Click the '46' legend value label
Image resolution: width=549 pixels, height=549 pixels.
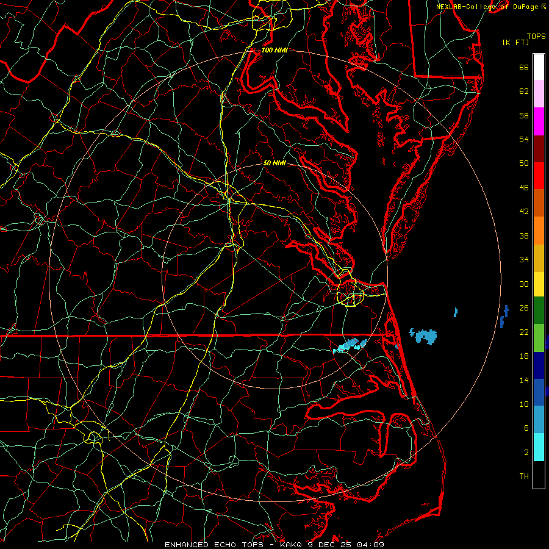524,188
